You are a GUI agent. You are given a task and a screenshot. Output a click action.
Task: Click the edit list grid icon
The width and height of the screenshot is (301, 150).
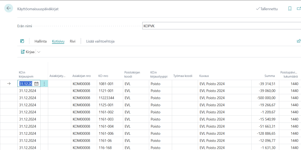(22, 41)
